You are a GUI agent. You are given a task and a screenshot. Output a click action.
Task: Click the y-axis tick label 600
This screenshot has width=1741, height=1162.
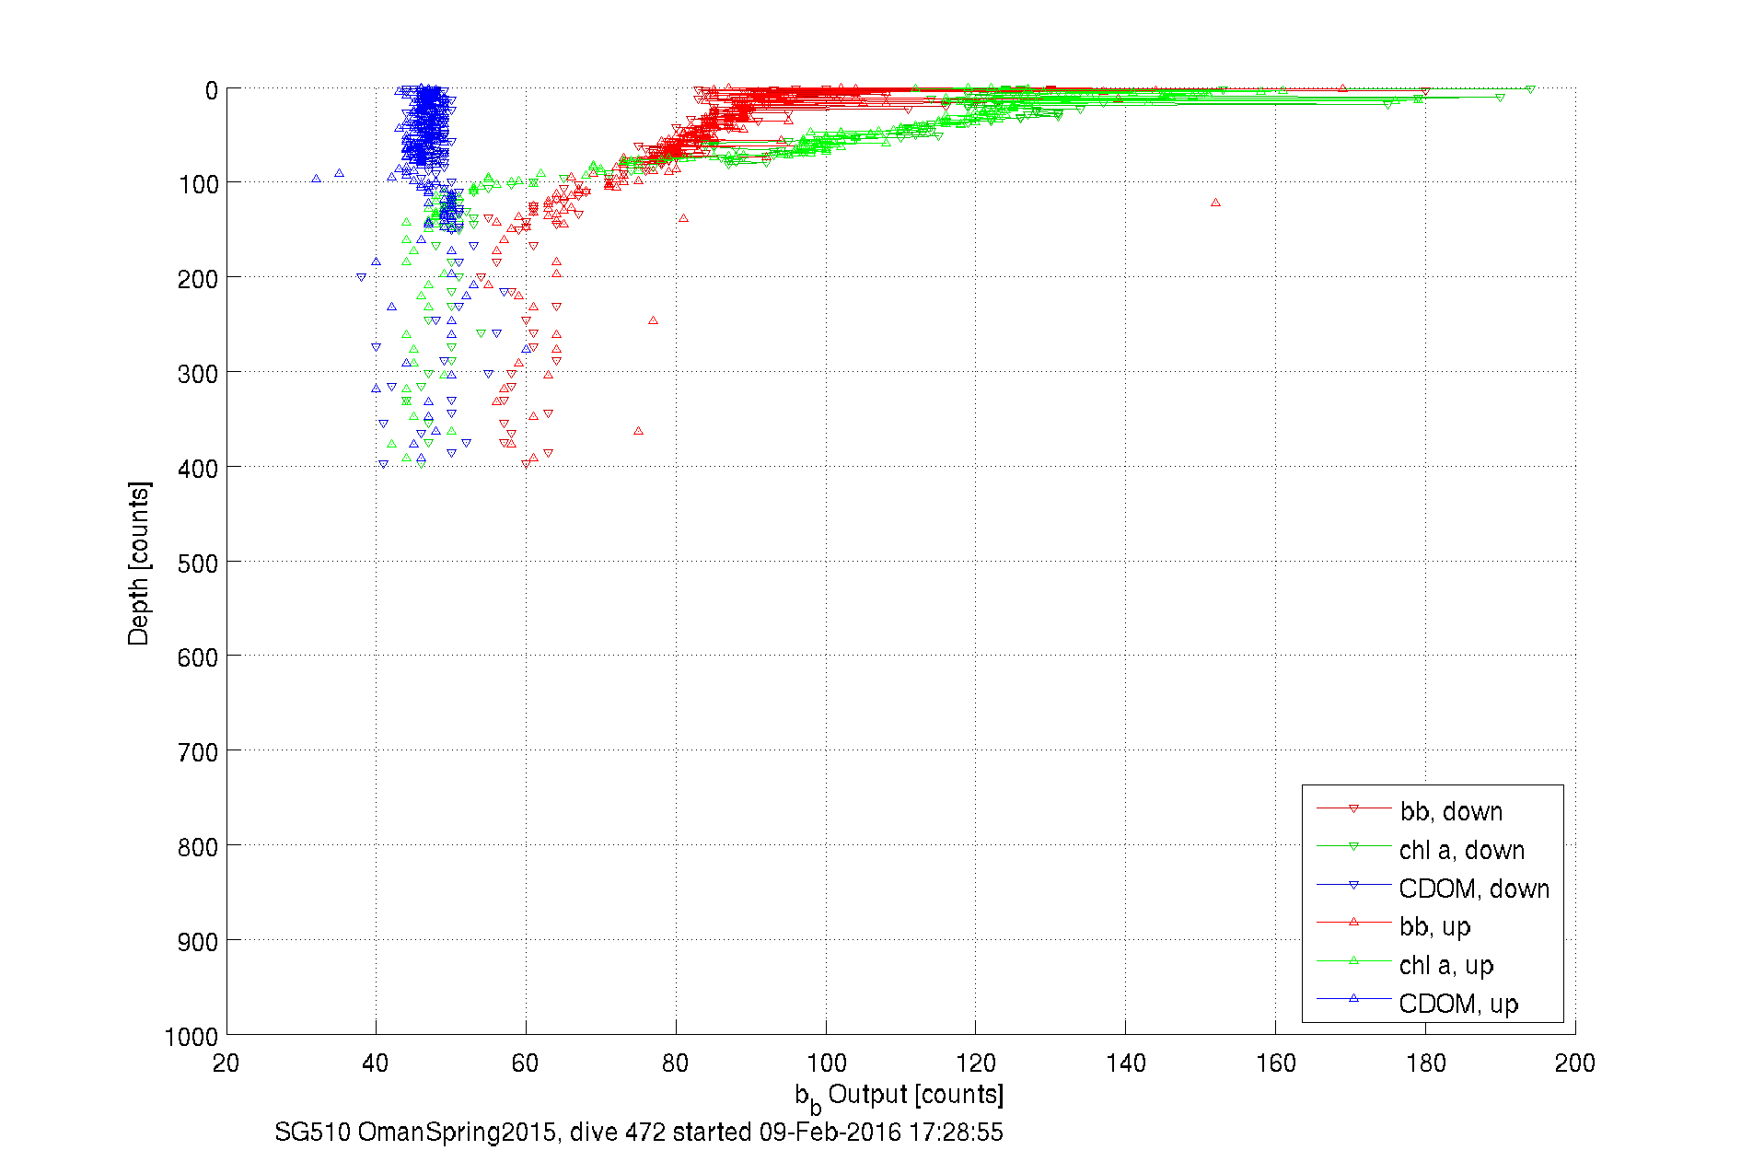[198, 658]
